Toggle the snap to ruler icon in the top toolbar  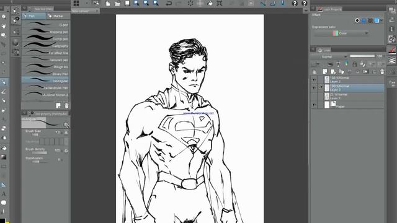(x=263, y=3)
